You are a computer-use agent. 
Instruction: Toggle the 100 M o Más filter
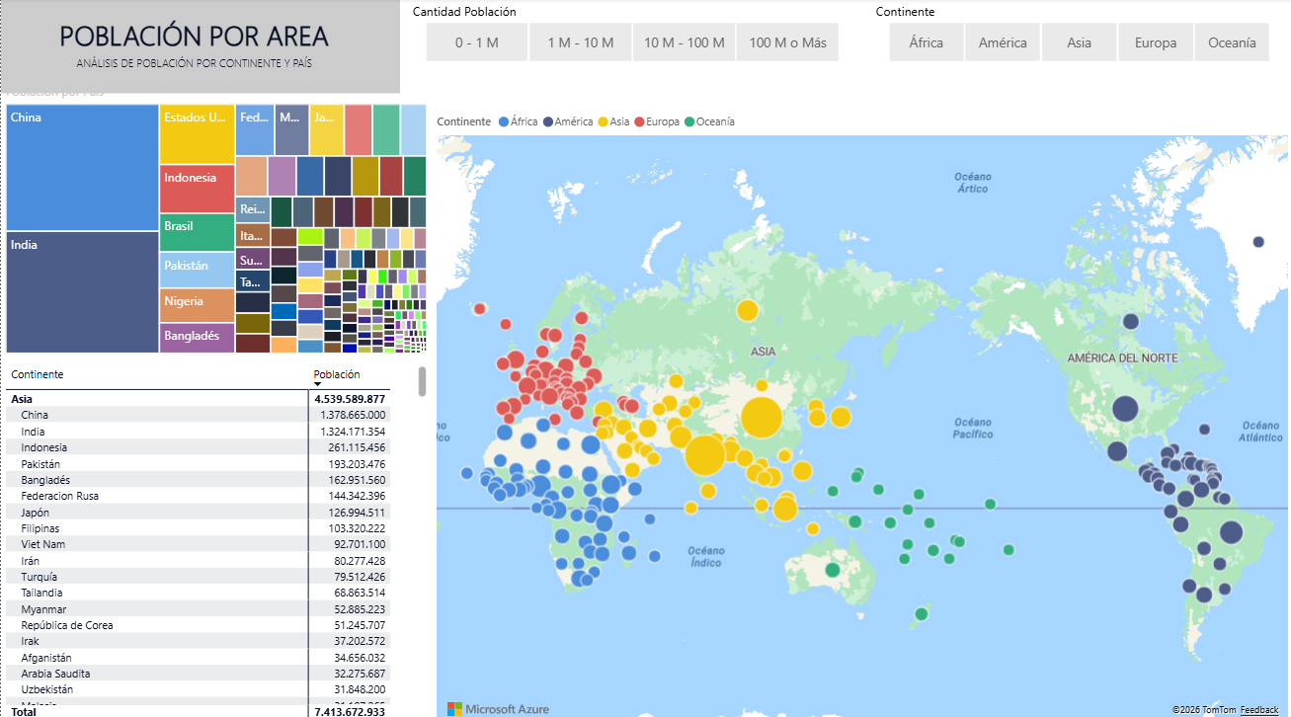pyautogui.click(x=787, y=43)
